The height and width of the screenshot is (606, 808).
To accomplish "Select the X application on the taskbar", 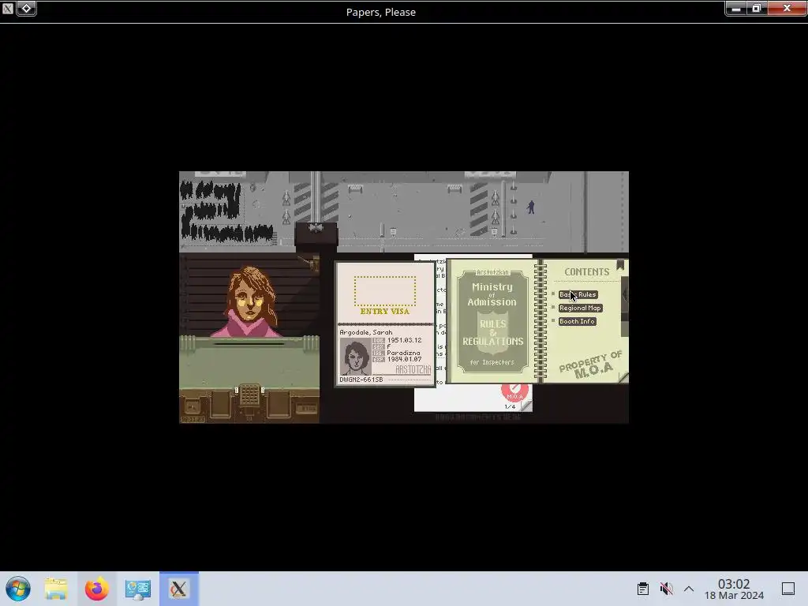I will tap(179, 589).
